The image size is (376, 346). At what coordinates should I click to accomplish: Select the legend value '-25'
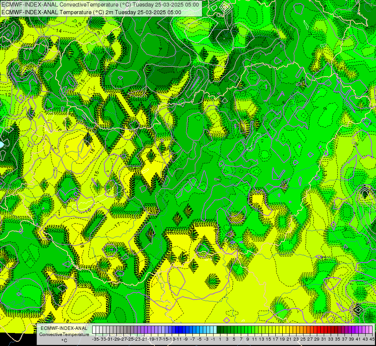coord(130,339)
